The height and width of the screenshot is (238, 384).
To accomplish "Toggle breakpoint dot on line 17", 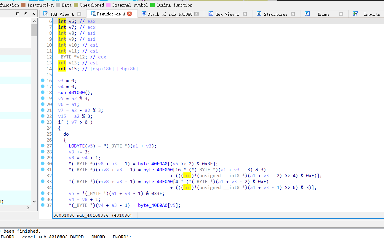I will coord(43,86).
